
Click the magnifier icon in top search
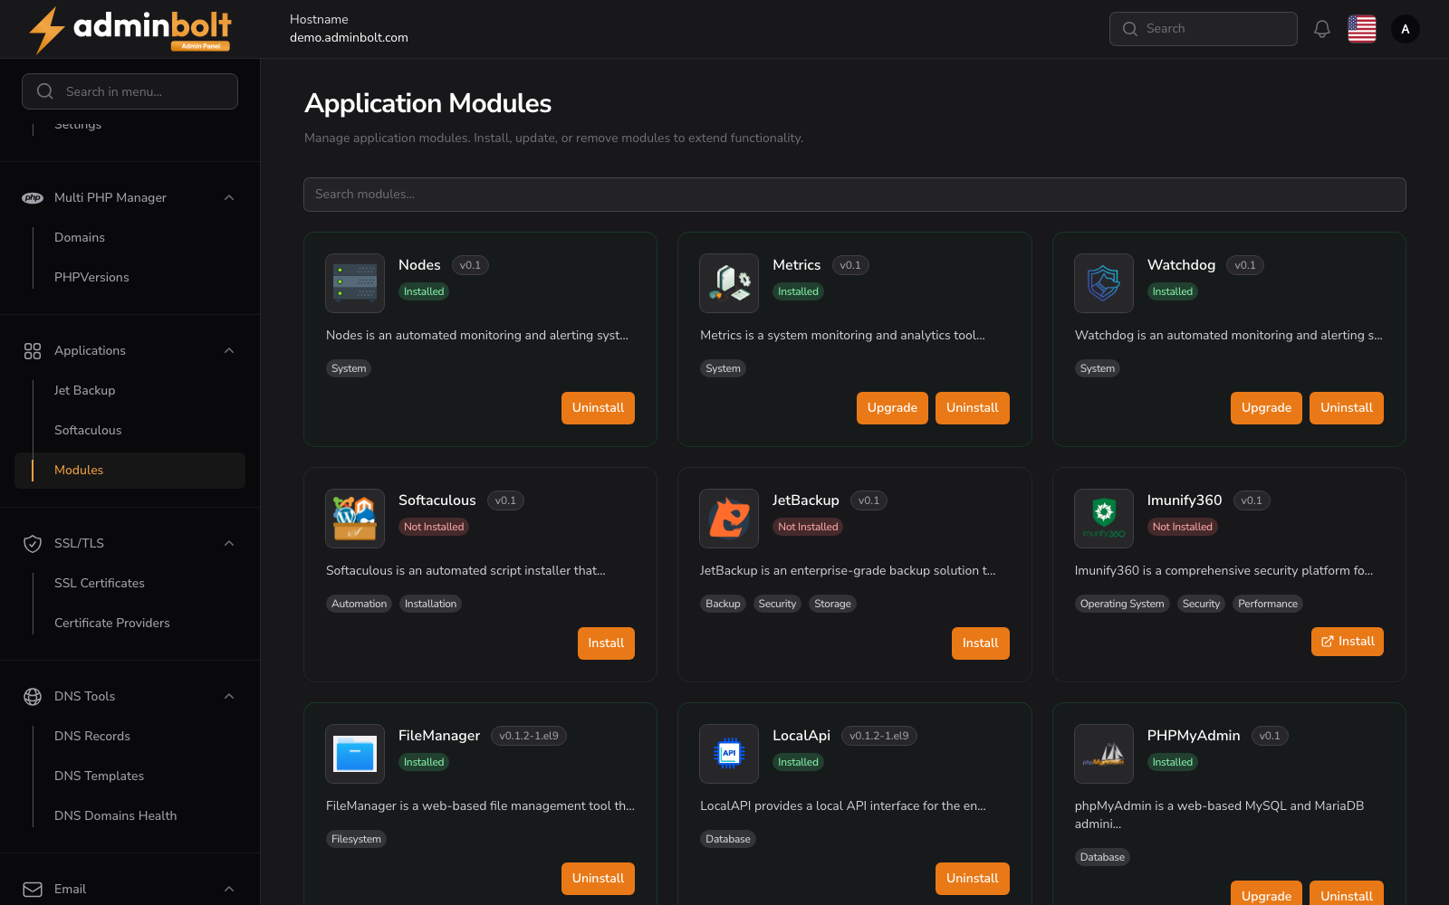(x=1130, y=29)
